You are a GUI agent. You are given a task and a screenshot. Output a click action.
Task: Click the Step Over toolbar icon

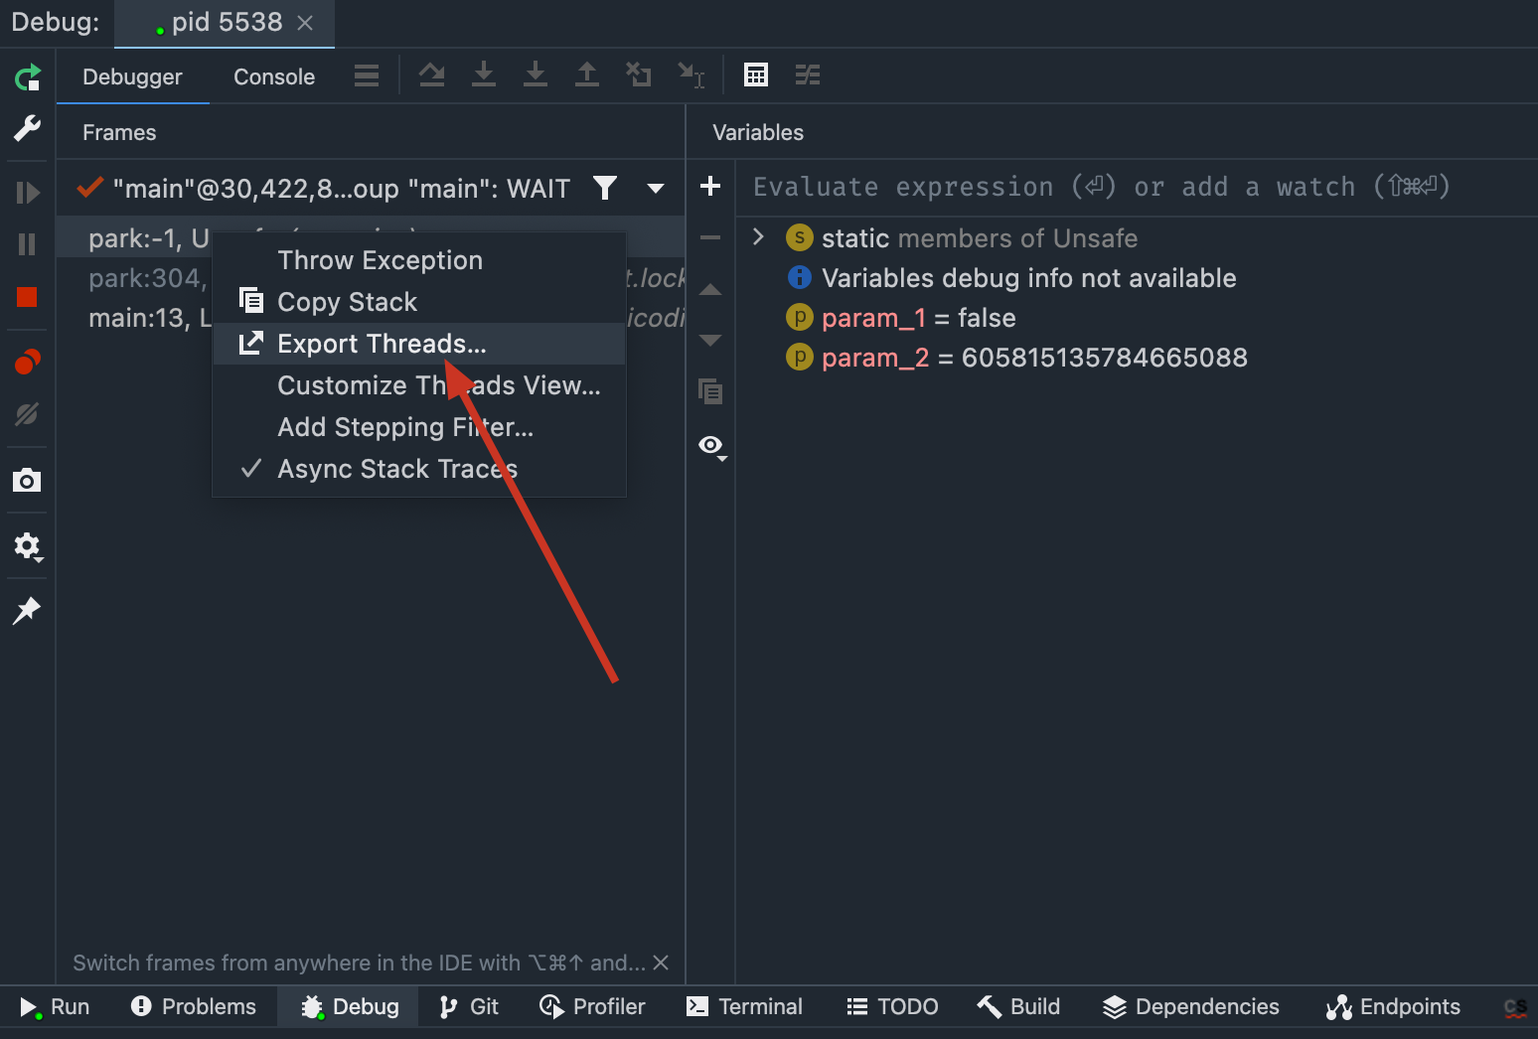point(431,75)
